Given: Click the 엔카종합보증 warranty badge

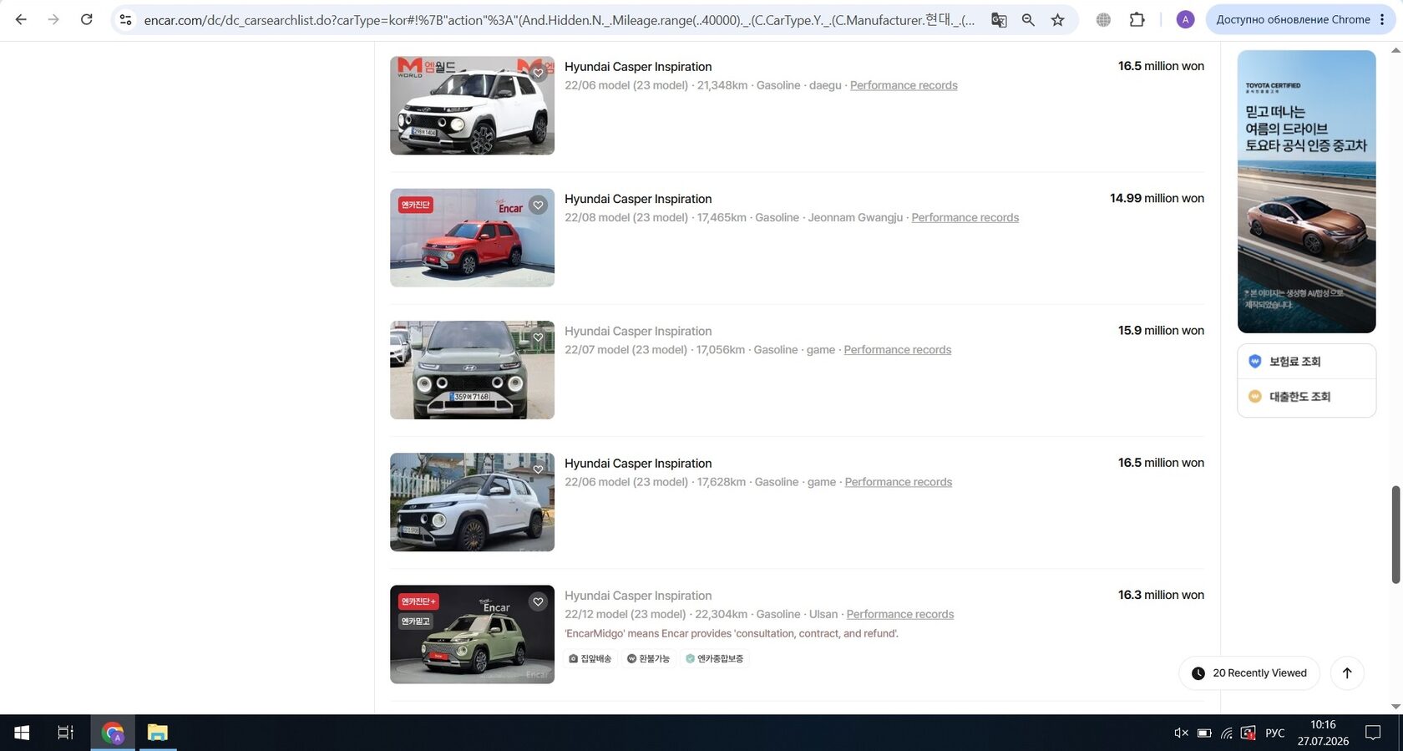Looking at the screenshot, I should (715, 658).
